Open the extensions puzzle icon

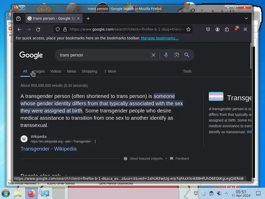click(227, 30)
